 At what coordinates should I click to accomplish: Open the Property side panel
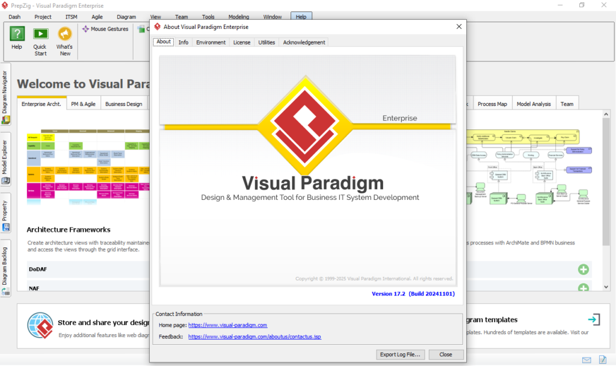(5, 213)
